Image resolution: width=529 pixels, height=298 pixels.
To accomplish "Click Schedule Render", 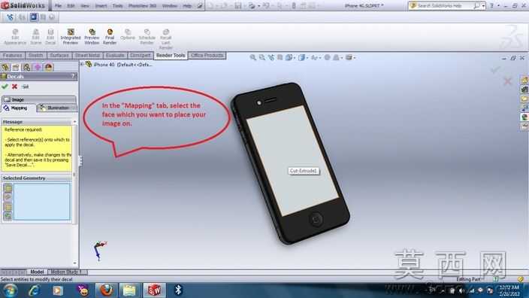I will [147, 37].
